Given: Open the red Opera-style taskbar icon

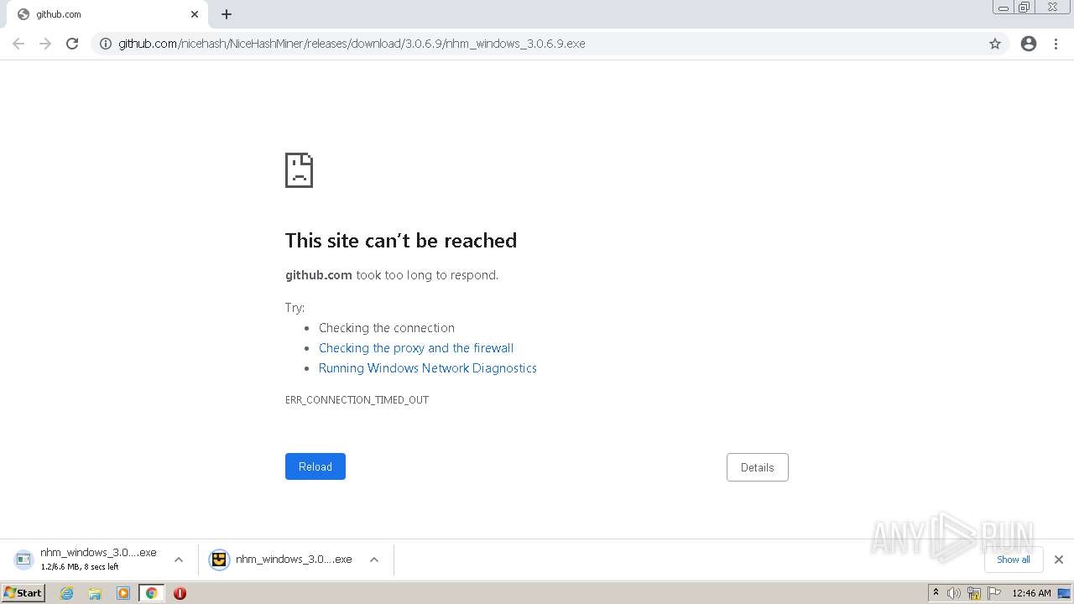Looking at the screenshot, I should [x=180, y=593].
